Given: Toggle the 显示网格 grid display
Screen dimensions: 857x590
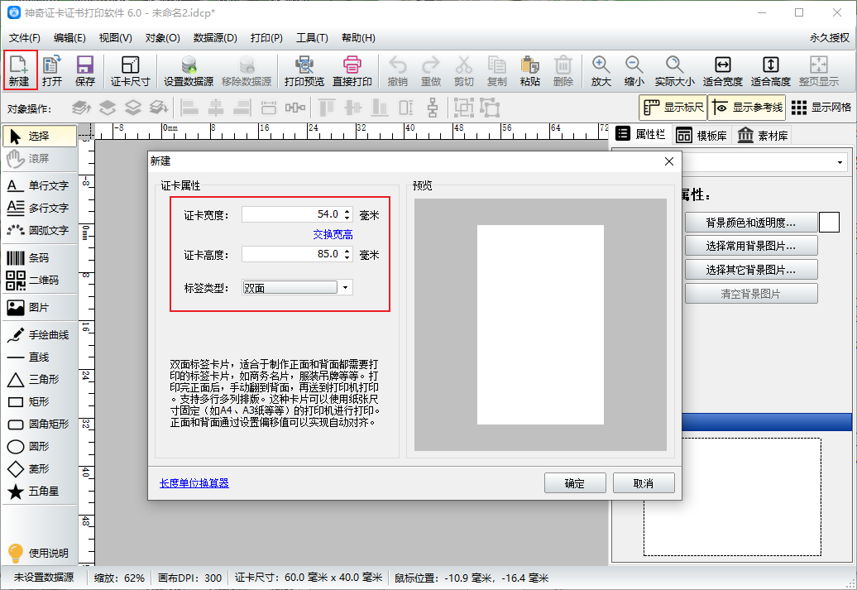Looking at the screenshot, I should 821,108.
